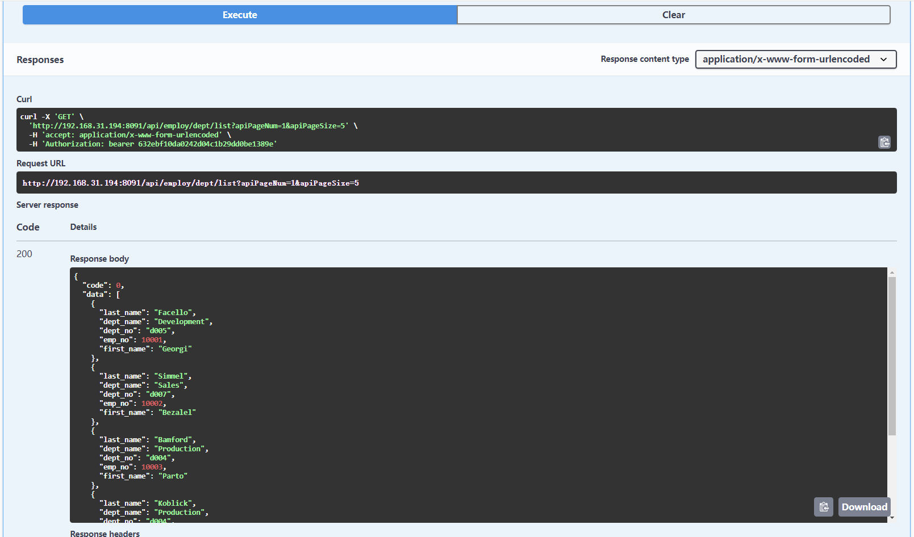This screenshot has width=914, height=537.
Task: Click the Responses heading
Action: coord(40,60)
